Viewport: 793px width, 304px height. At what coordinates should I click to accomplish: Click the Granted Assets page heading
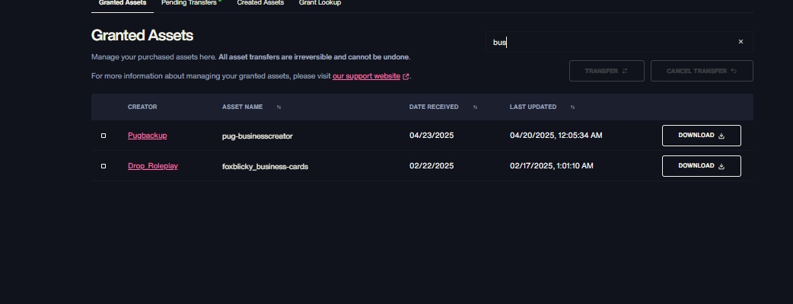[142, 36]
